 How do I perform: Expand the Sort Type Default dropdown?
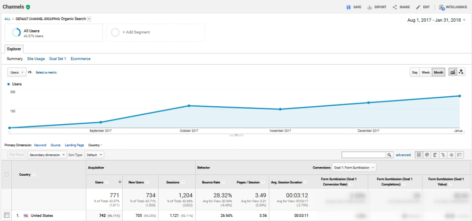point(94,154)
